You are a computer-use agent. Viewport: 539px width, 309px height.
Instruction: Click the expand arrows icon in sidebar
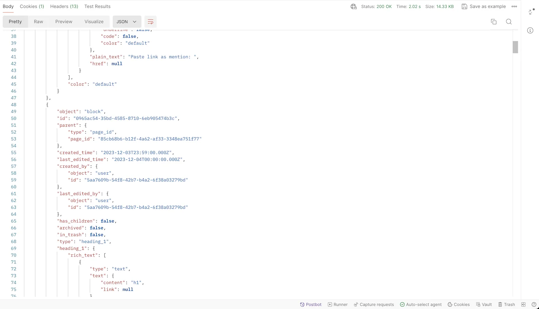[531, 12]
